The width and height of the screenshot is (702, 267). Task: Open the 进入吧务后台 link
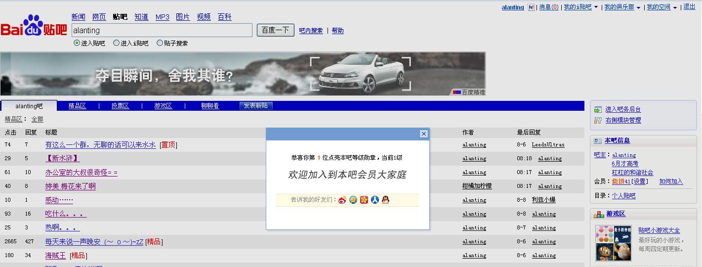coord(623,109)
